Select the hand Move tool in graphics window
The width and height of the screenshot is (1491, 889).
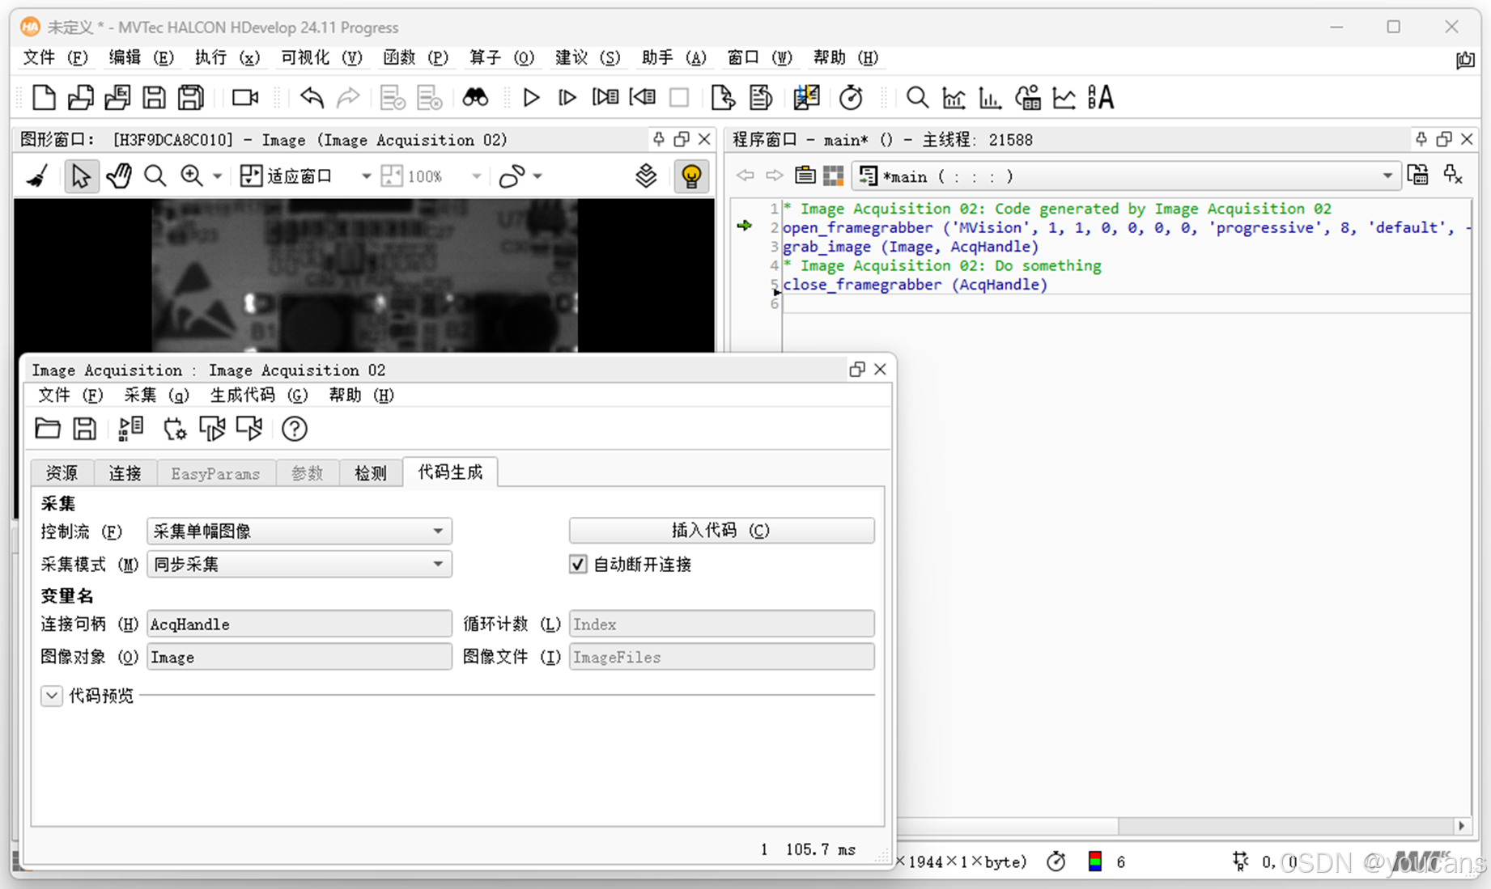(x=119, y=176)
